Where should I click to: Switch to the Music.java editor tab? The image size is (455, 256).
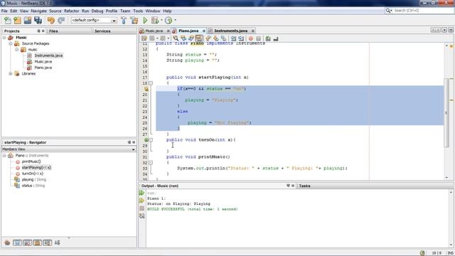point(154,31)
